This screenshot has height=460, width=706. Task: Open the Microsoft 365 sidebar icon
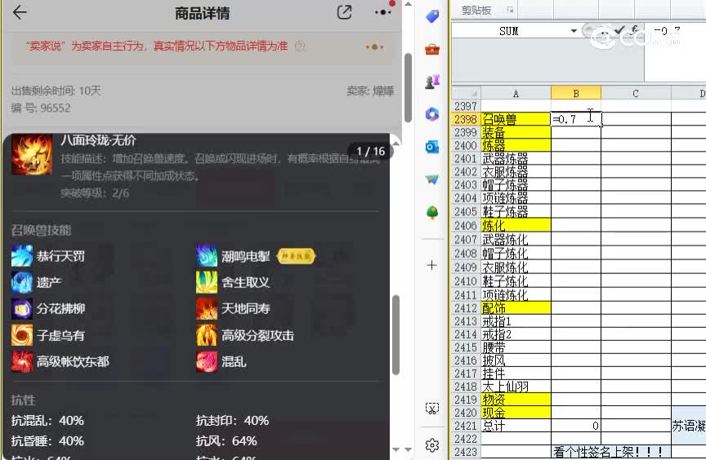[x=432, y=114]
